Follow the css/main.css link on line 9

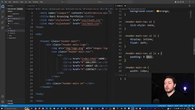tap(90, 24)
